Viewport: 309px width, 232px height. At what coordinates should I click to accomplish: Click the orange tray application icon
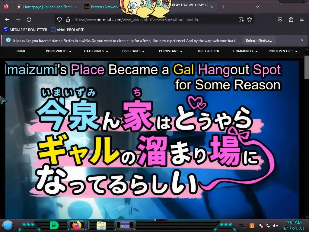click(x=252, y=225)
